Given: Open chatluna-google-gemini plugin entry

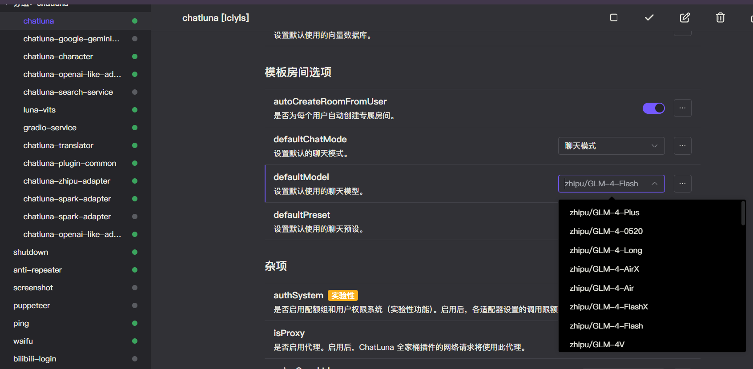Looking at the screenshot, I should [75, 39].
